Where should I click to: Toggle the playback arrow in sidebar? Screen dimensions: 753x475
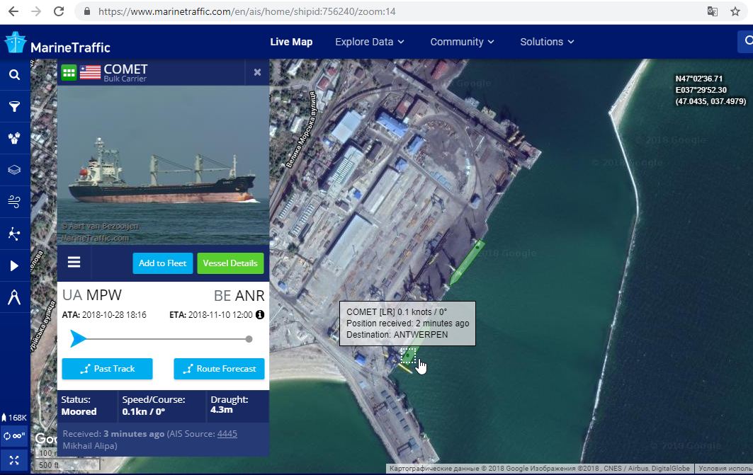tap(14, 266)
